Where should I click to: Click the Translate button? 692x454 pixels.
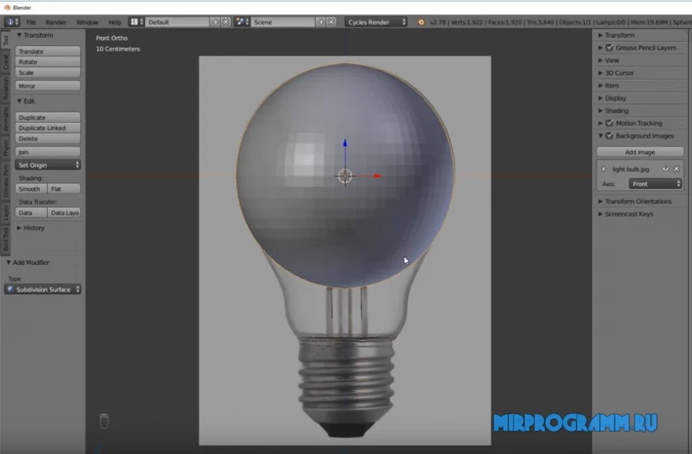click(x=48, y=51)
